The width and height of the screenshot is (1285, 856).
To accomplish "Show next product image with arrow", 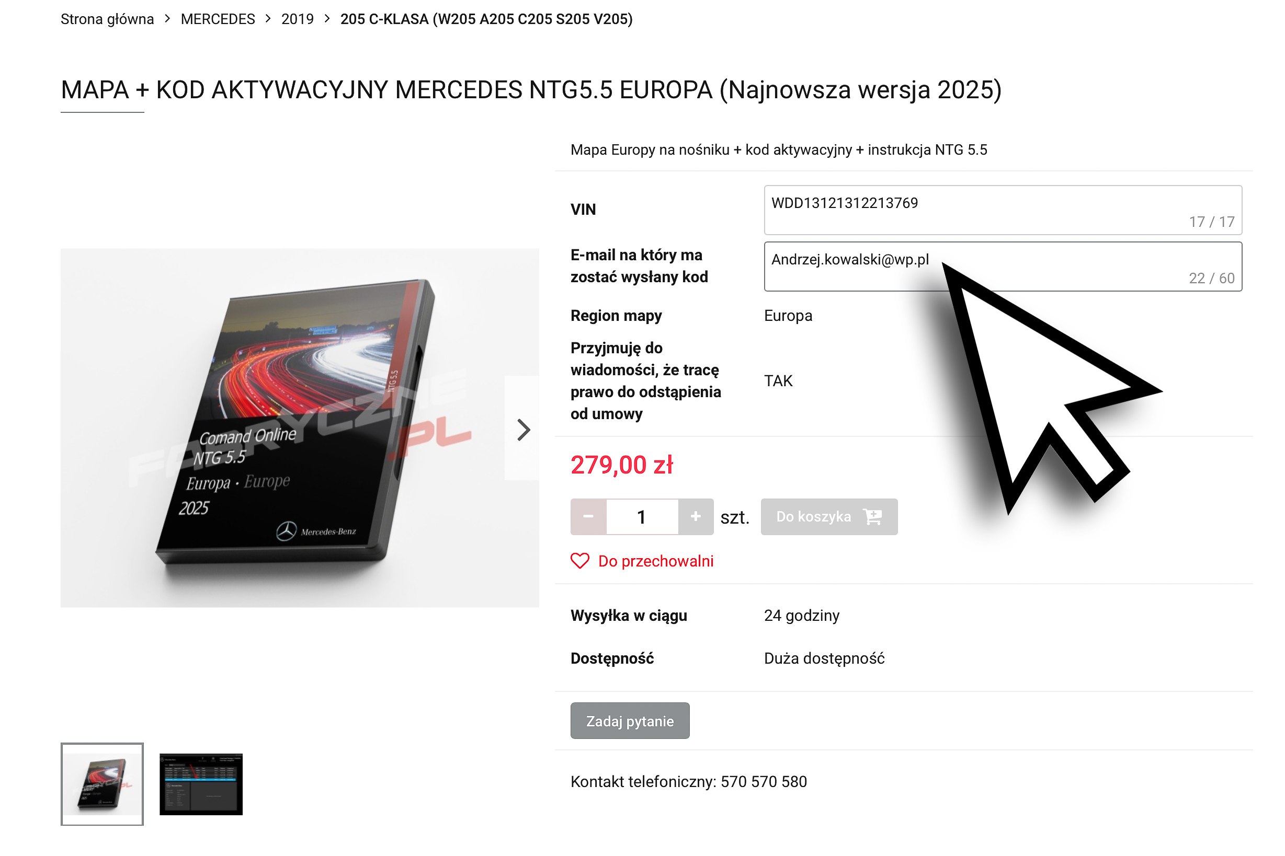I will tap(523, 430).
